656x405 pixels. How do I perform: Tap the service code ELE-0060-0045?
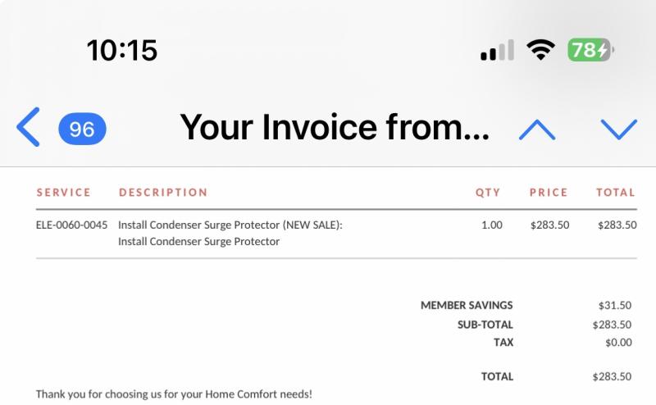pyautogui.click(x=71, y=225)
